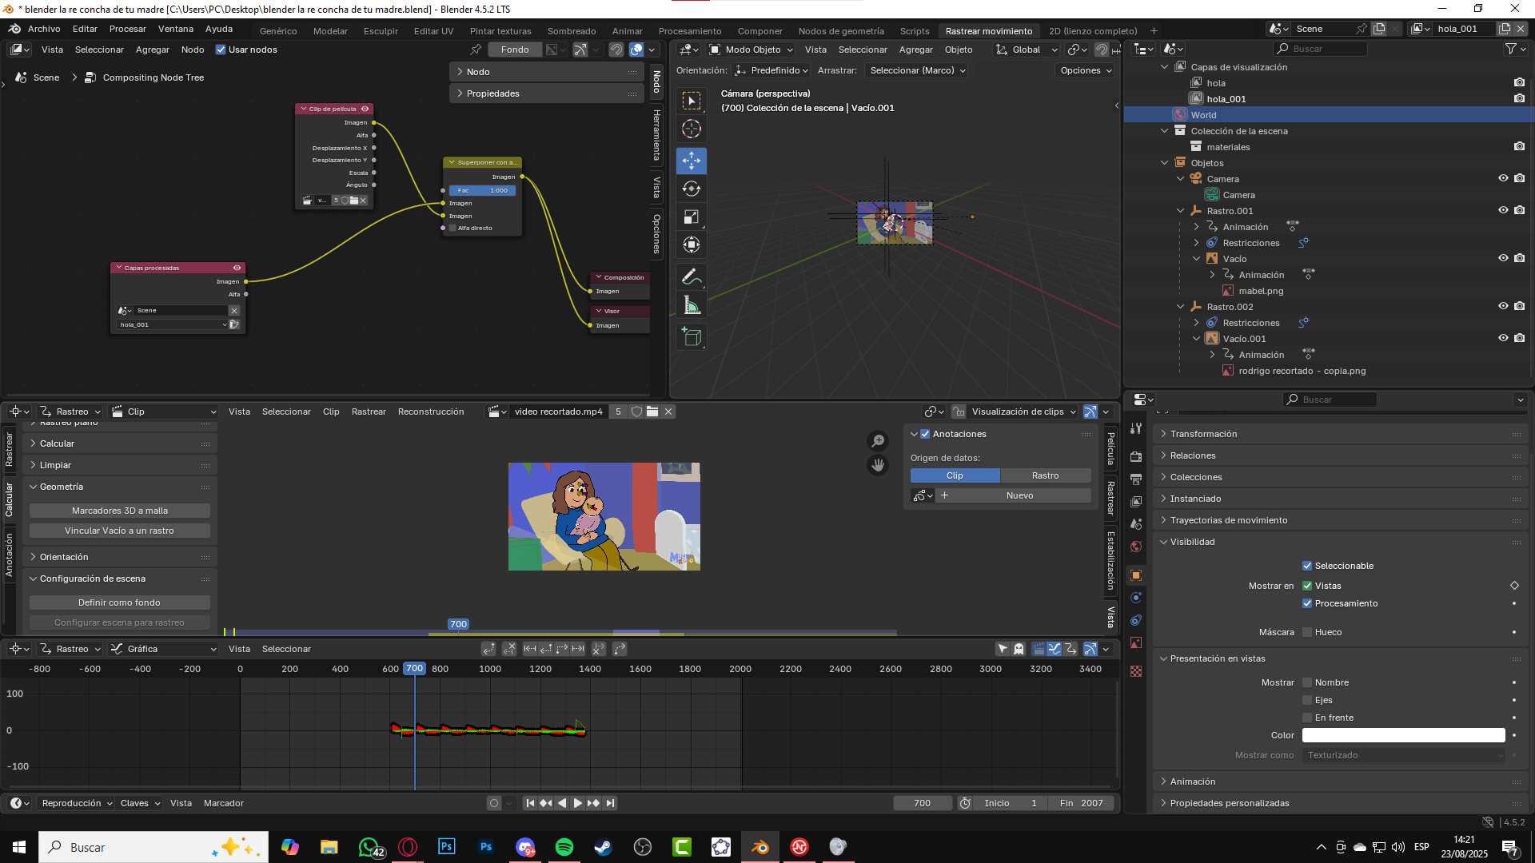Open the World properties tab

1136,547
